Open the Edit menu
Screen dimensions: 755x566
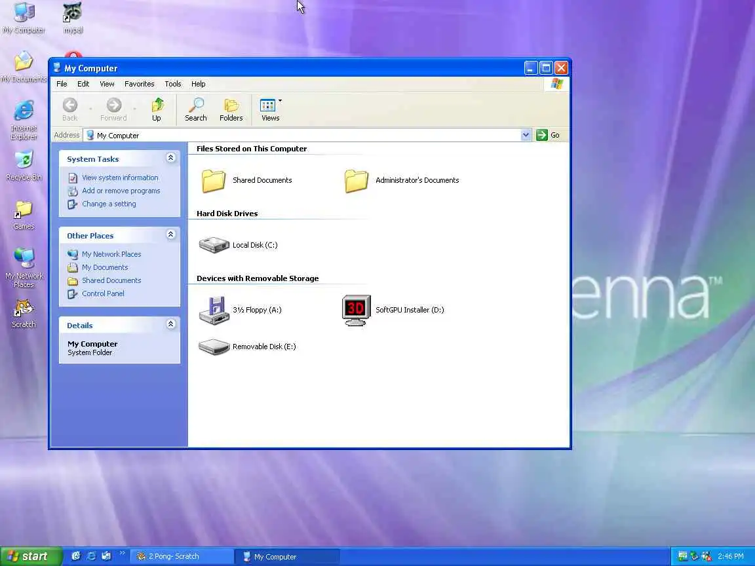(x=83, y=84)
